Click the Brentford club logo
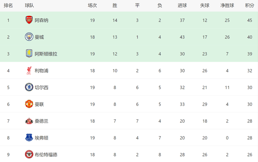The image size is (258, 162). click(29, 154)
